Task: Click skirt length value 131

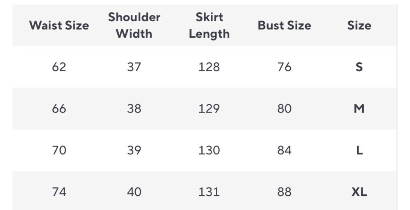Action: [x=209, y=192]
